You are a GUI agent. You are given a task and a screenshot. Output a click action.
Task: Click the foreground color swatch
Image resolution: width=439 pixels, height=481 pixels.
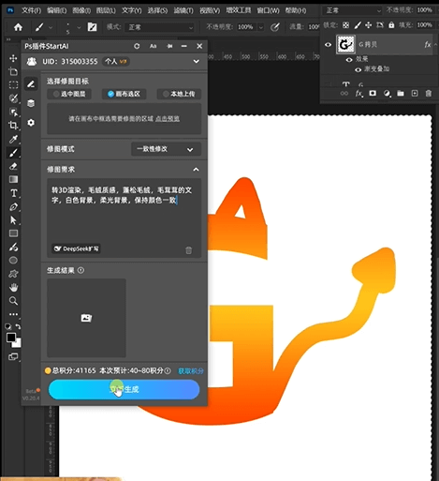click(11, 338)
